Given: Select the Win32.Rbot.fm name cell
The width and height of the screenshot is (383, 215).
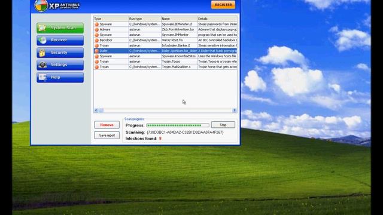Looking at the screenshot, I should pyautogui.click(x=180, y=40).
